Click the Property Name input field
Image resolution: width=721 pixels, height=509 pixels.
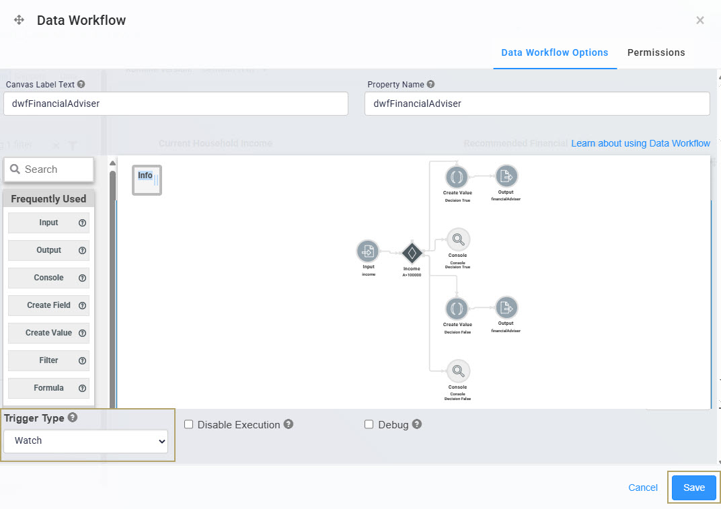537,104
